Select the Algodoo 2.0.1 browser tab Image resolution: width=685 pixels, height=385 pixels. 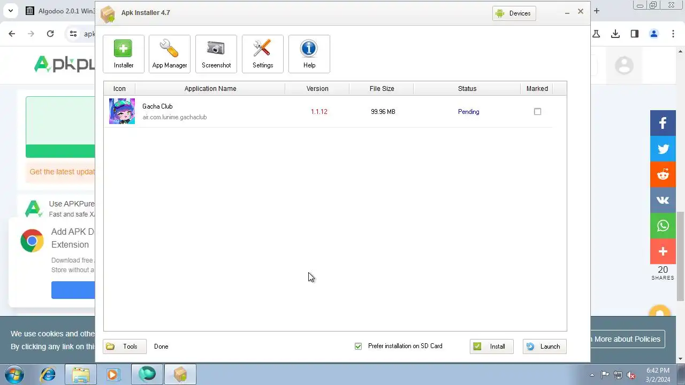(60, 11)
